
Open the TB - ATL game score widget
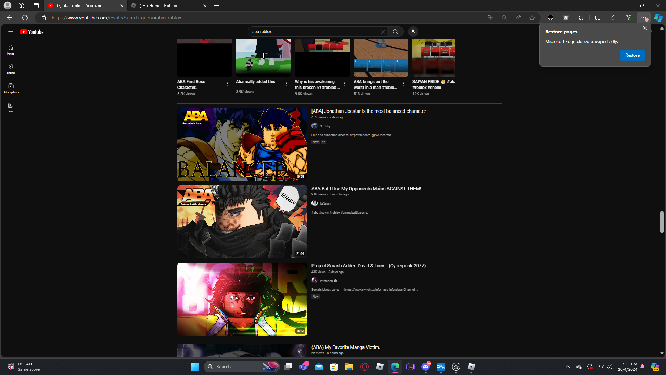click(x=24, y=367)
